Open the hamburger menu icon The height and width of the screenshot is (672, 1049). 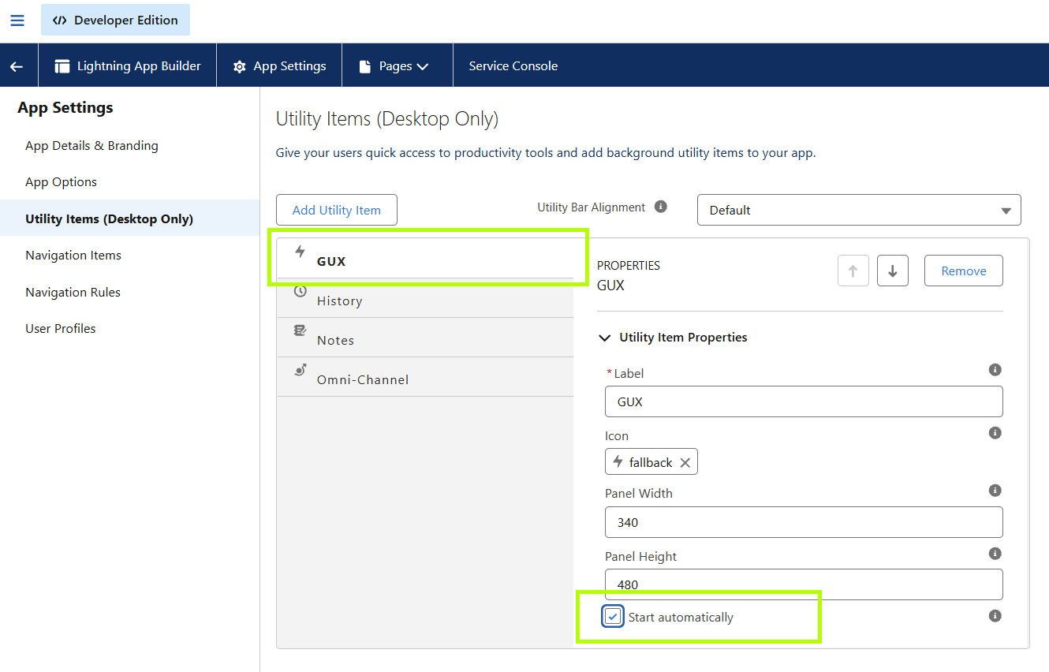17,21
